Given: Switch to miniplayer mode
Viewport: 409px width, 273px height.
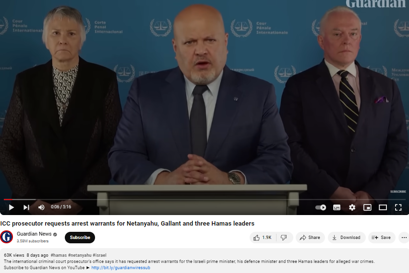Looking at the screenshot, I should [367, 207].
